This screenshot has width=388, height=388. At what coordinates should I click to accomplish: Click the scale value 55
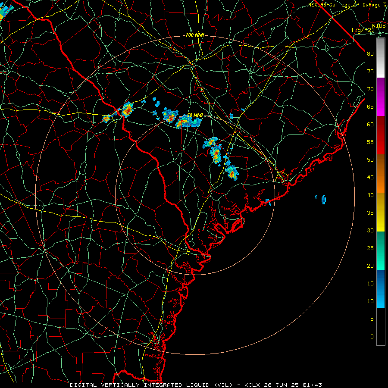tap(370, 142)
